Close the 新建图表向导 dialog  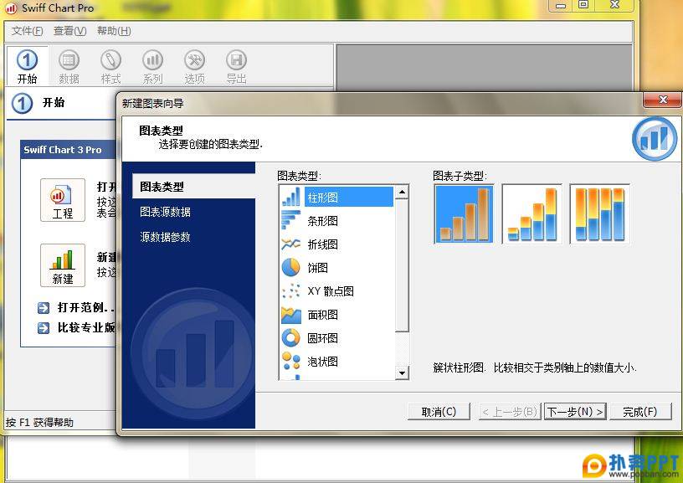click(x=663, y=100)
